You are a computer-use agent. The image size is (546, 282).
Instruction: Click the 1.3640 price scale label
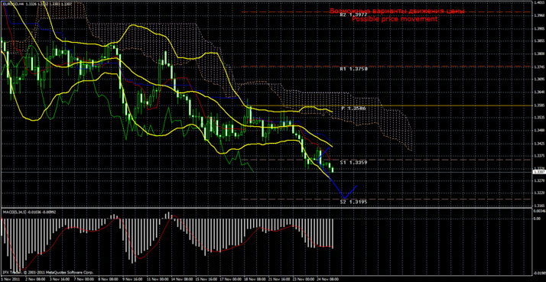539,92
